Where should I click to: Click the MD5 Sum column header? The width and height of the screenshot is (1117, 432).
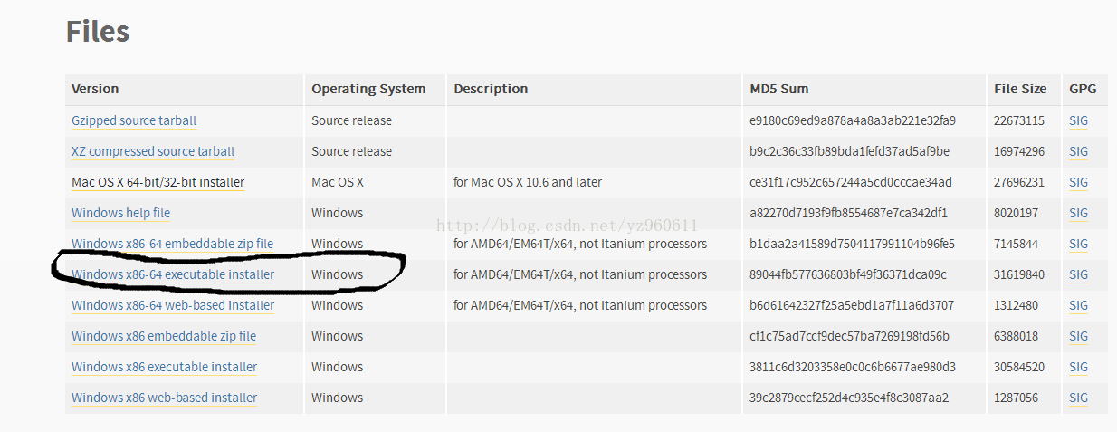778,89
